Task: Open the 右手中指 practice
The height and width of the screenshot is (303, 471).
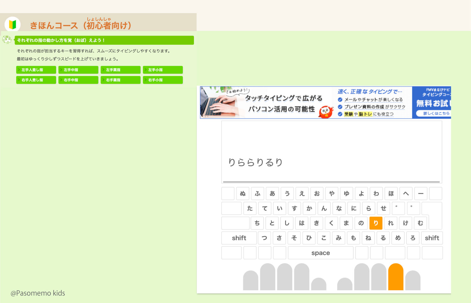Action: pyautogui.click(x=78, y=80)
